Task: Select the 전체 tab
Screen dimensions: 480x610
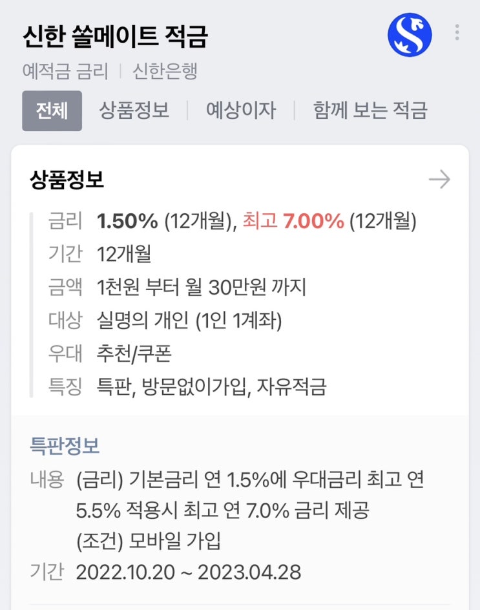Action: [52, 110]
